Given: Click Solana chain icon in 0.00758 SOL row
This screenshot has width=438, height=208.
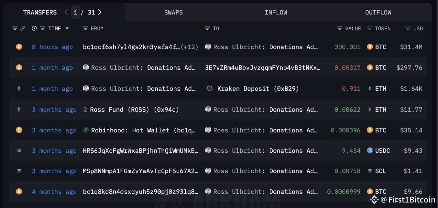Looking at the screenshot, I should coord(19,171).
